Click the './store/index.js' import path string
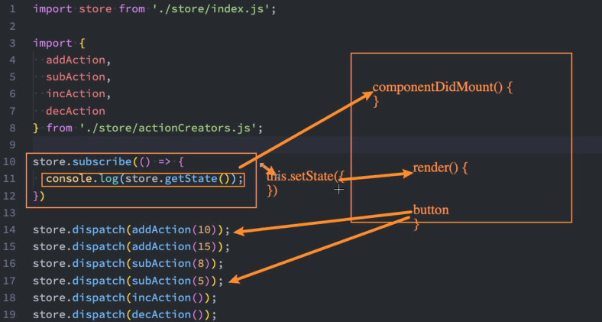This screenshot has width=602, height=322. [211, 9]
